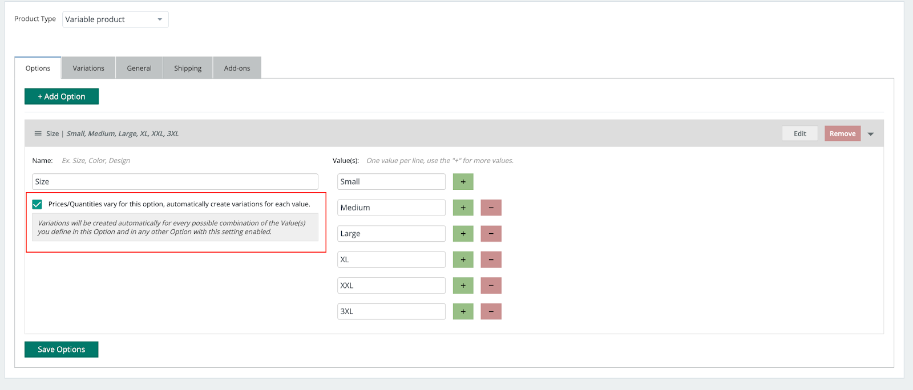Click into the 3XL value field
Image resolution: width=913 pixels, height=390 pixels.
click(x=391, y=311)
